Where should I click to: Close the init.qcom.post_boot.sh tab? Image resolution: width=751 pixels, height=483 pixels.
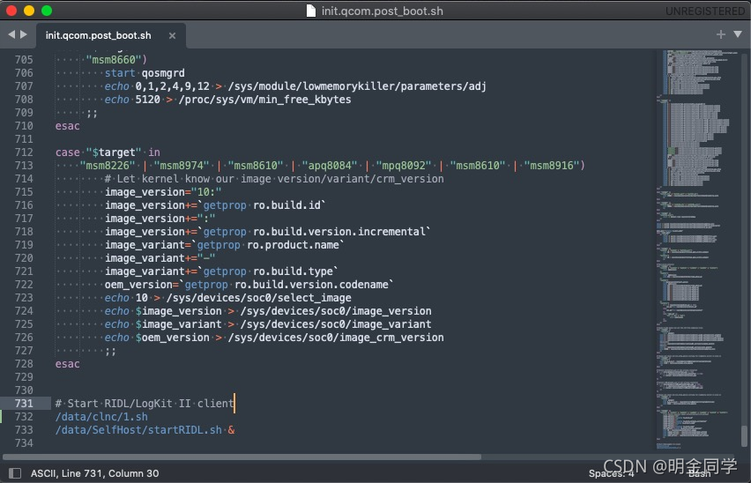pyautogui.click(x=172, y=35)
